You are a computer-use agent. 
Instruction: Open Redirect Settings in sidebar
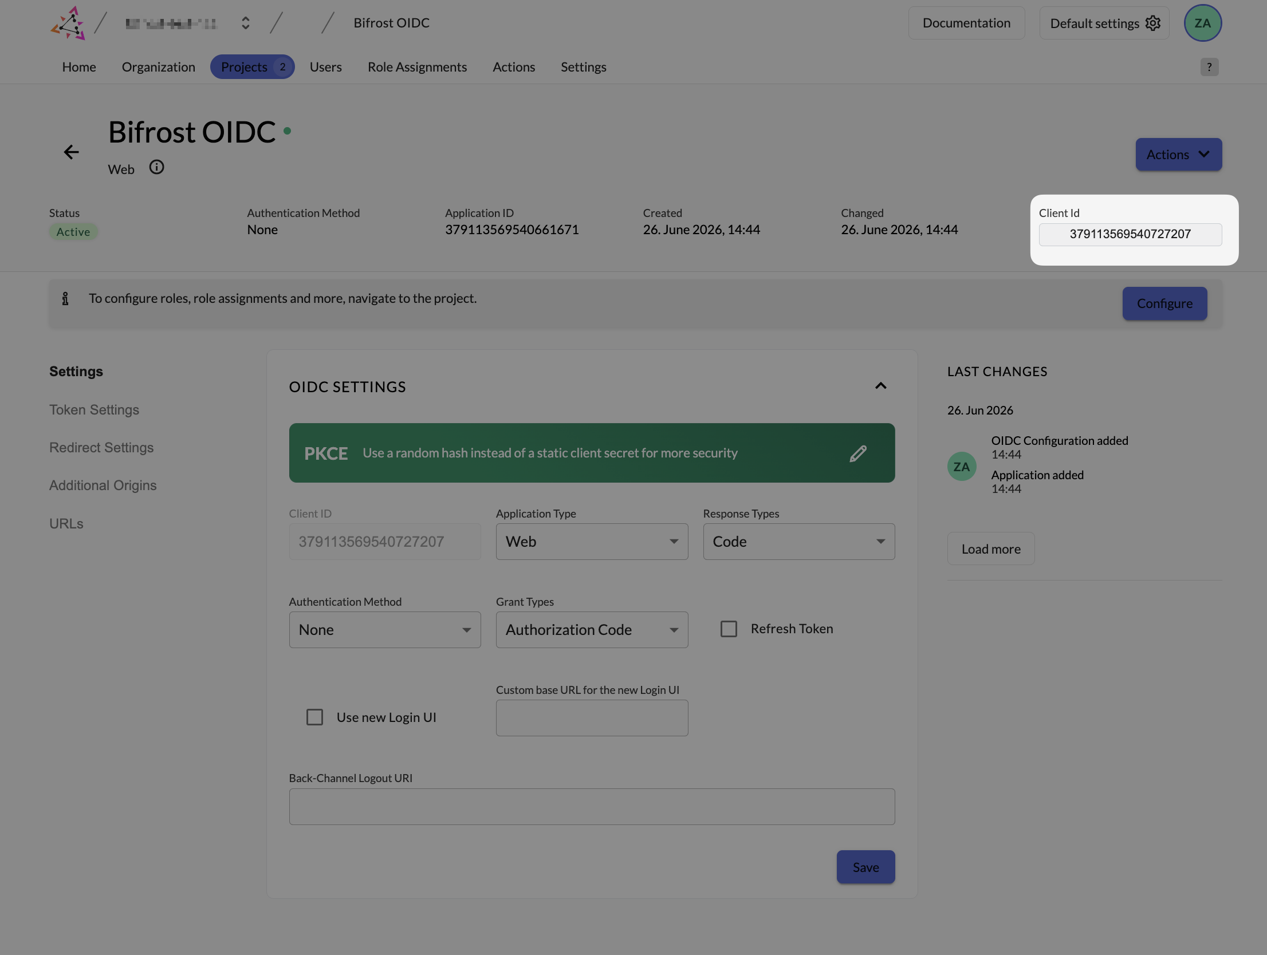(101, 448)
